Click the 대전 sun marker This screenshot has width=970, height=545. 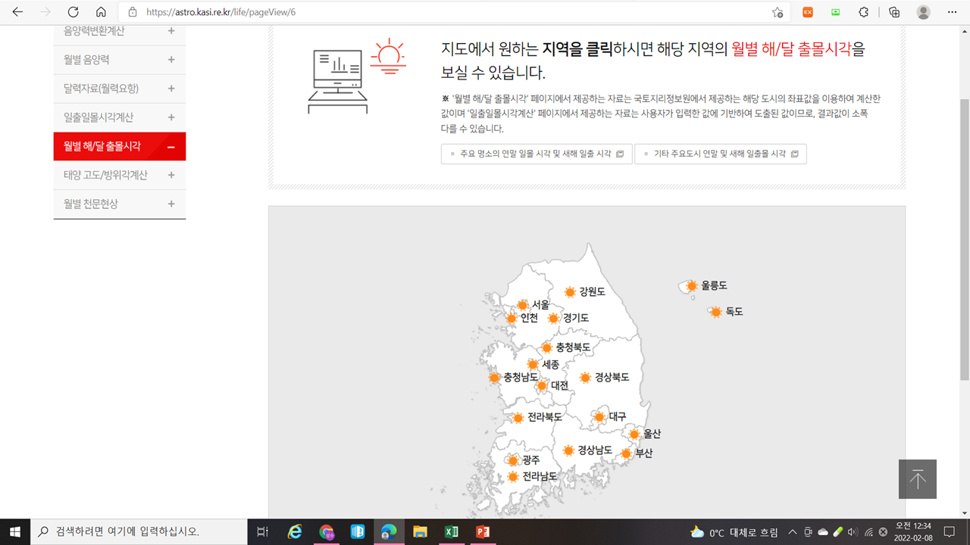542,386
